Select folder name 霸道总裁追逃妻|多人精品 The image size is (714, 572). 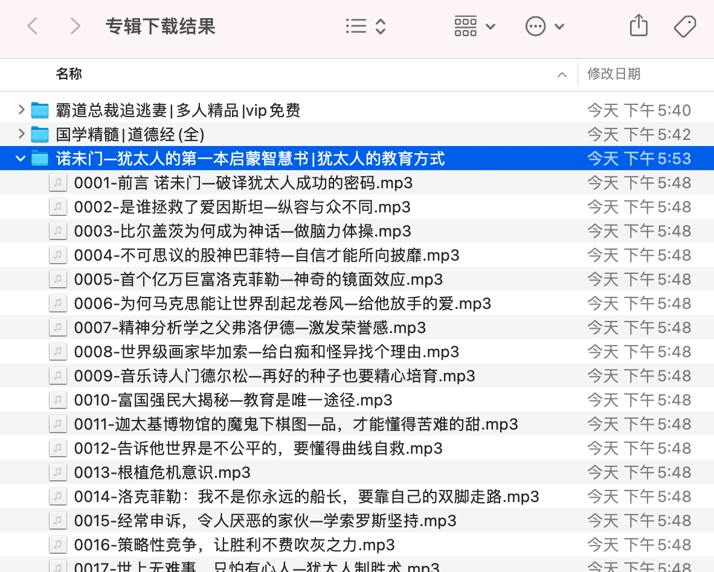coord(178,110)
